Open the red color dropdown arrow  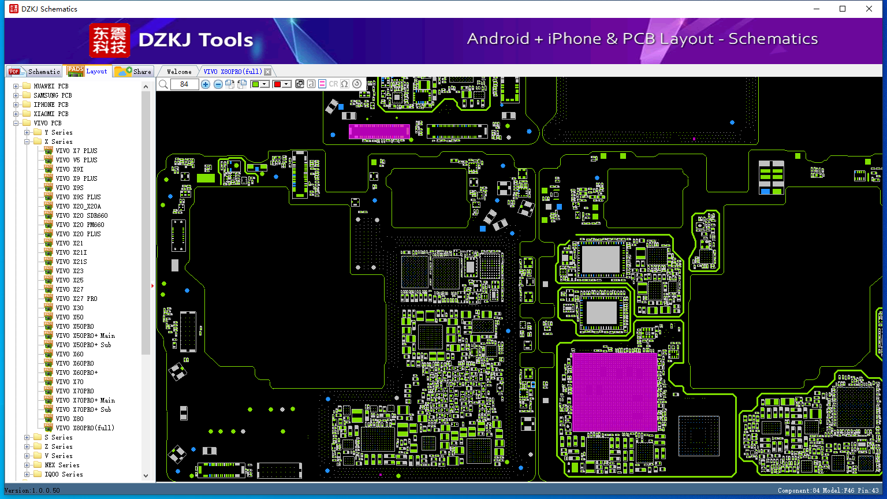(286, 84)
